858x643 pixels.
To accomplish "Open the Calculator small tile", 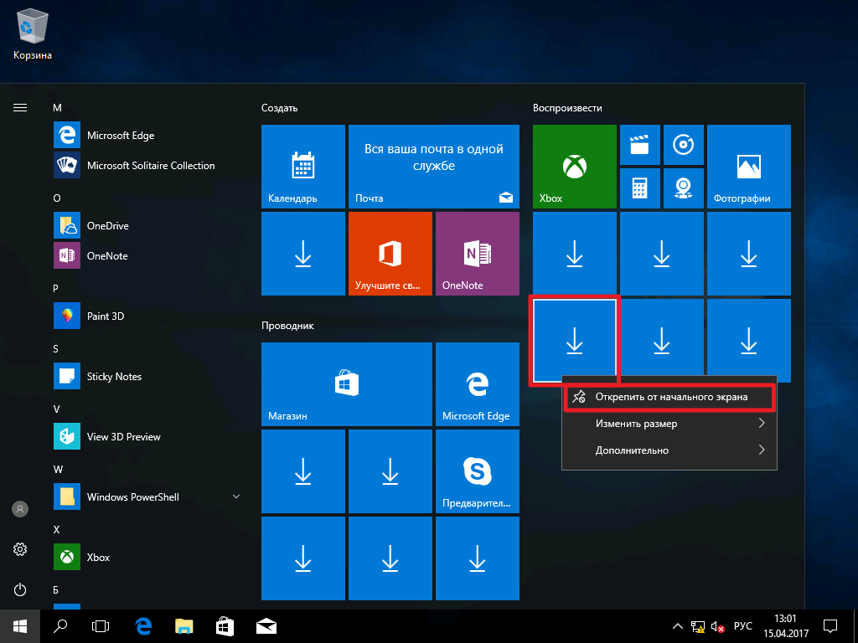I will (x=639, y=188).
